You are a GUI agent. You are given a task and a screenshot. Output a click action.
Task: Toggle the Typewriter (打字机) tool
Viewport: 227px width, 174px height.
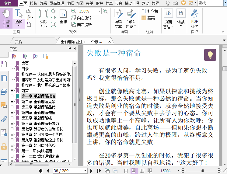click(150, 11)
